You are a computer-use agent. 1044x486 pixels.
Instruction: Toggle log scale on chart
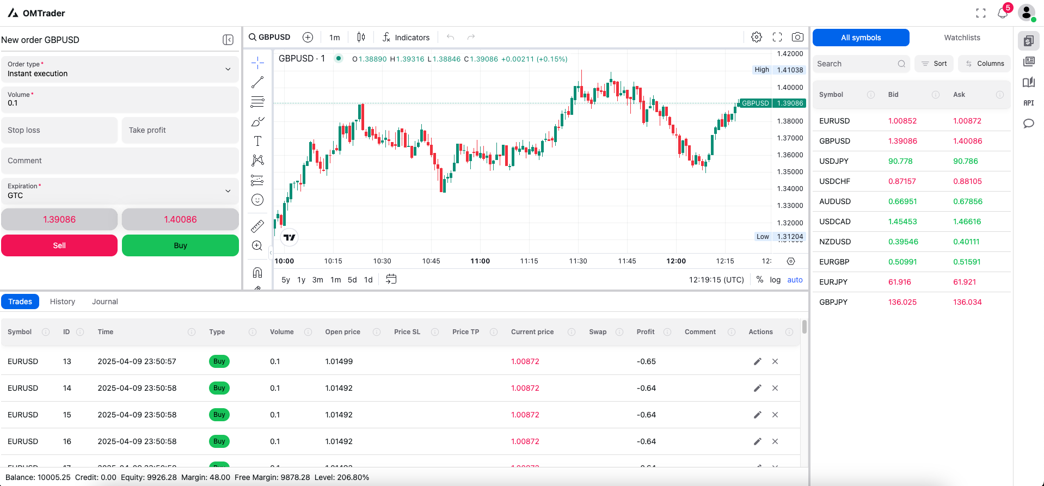click(775, 280)
